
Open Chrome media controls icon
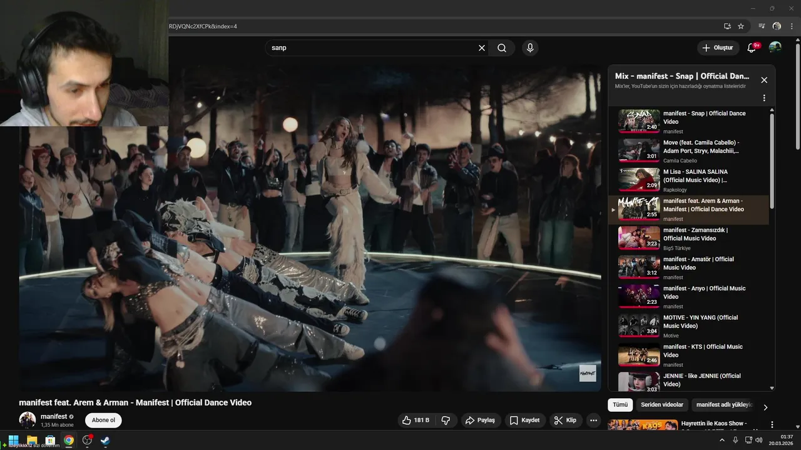tap(762, 26)
